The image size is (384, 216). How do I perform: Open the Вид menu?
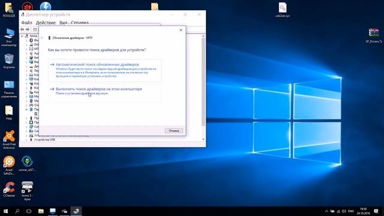(63, 23)
